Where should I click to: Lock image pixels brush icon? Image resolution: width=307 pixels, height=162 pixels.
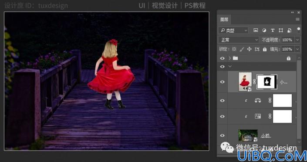242,49
